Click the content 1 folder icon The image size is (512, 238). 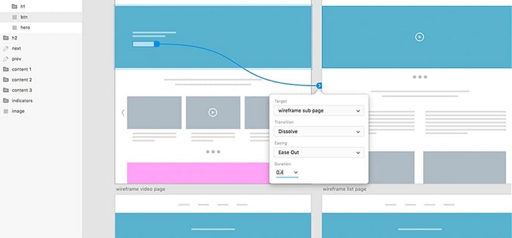point(6,69)
